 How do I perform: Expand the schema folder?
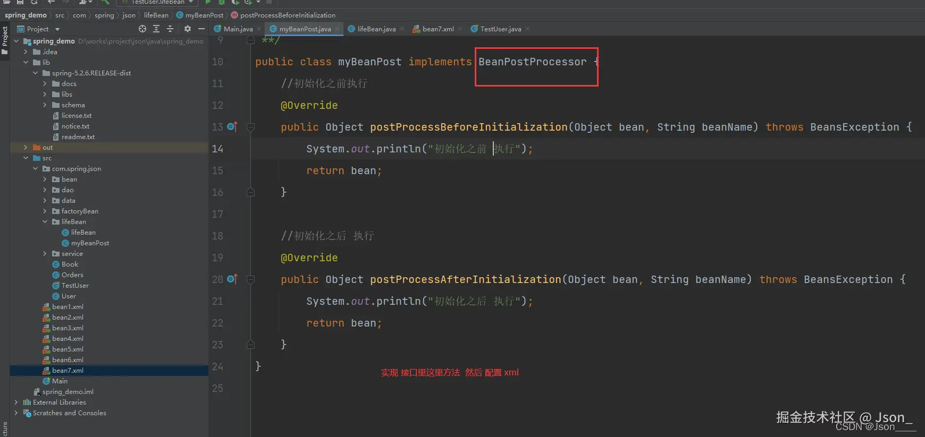pos(45,105)
